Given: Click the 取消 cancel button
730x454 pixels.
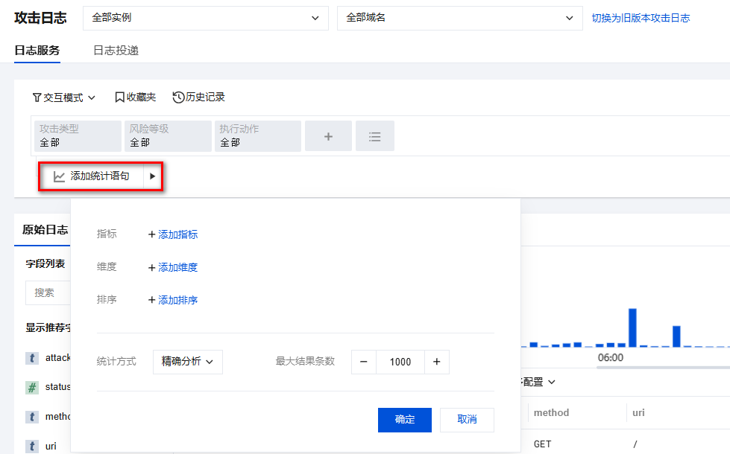Looking at the screenshot, I should [467, 420].
